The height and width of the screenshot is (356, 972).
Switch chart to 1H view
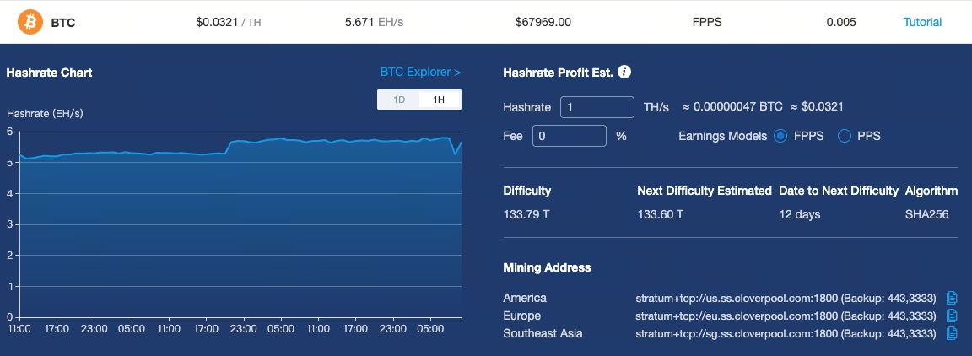439,100
